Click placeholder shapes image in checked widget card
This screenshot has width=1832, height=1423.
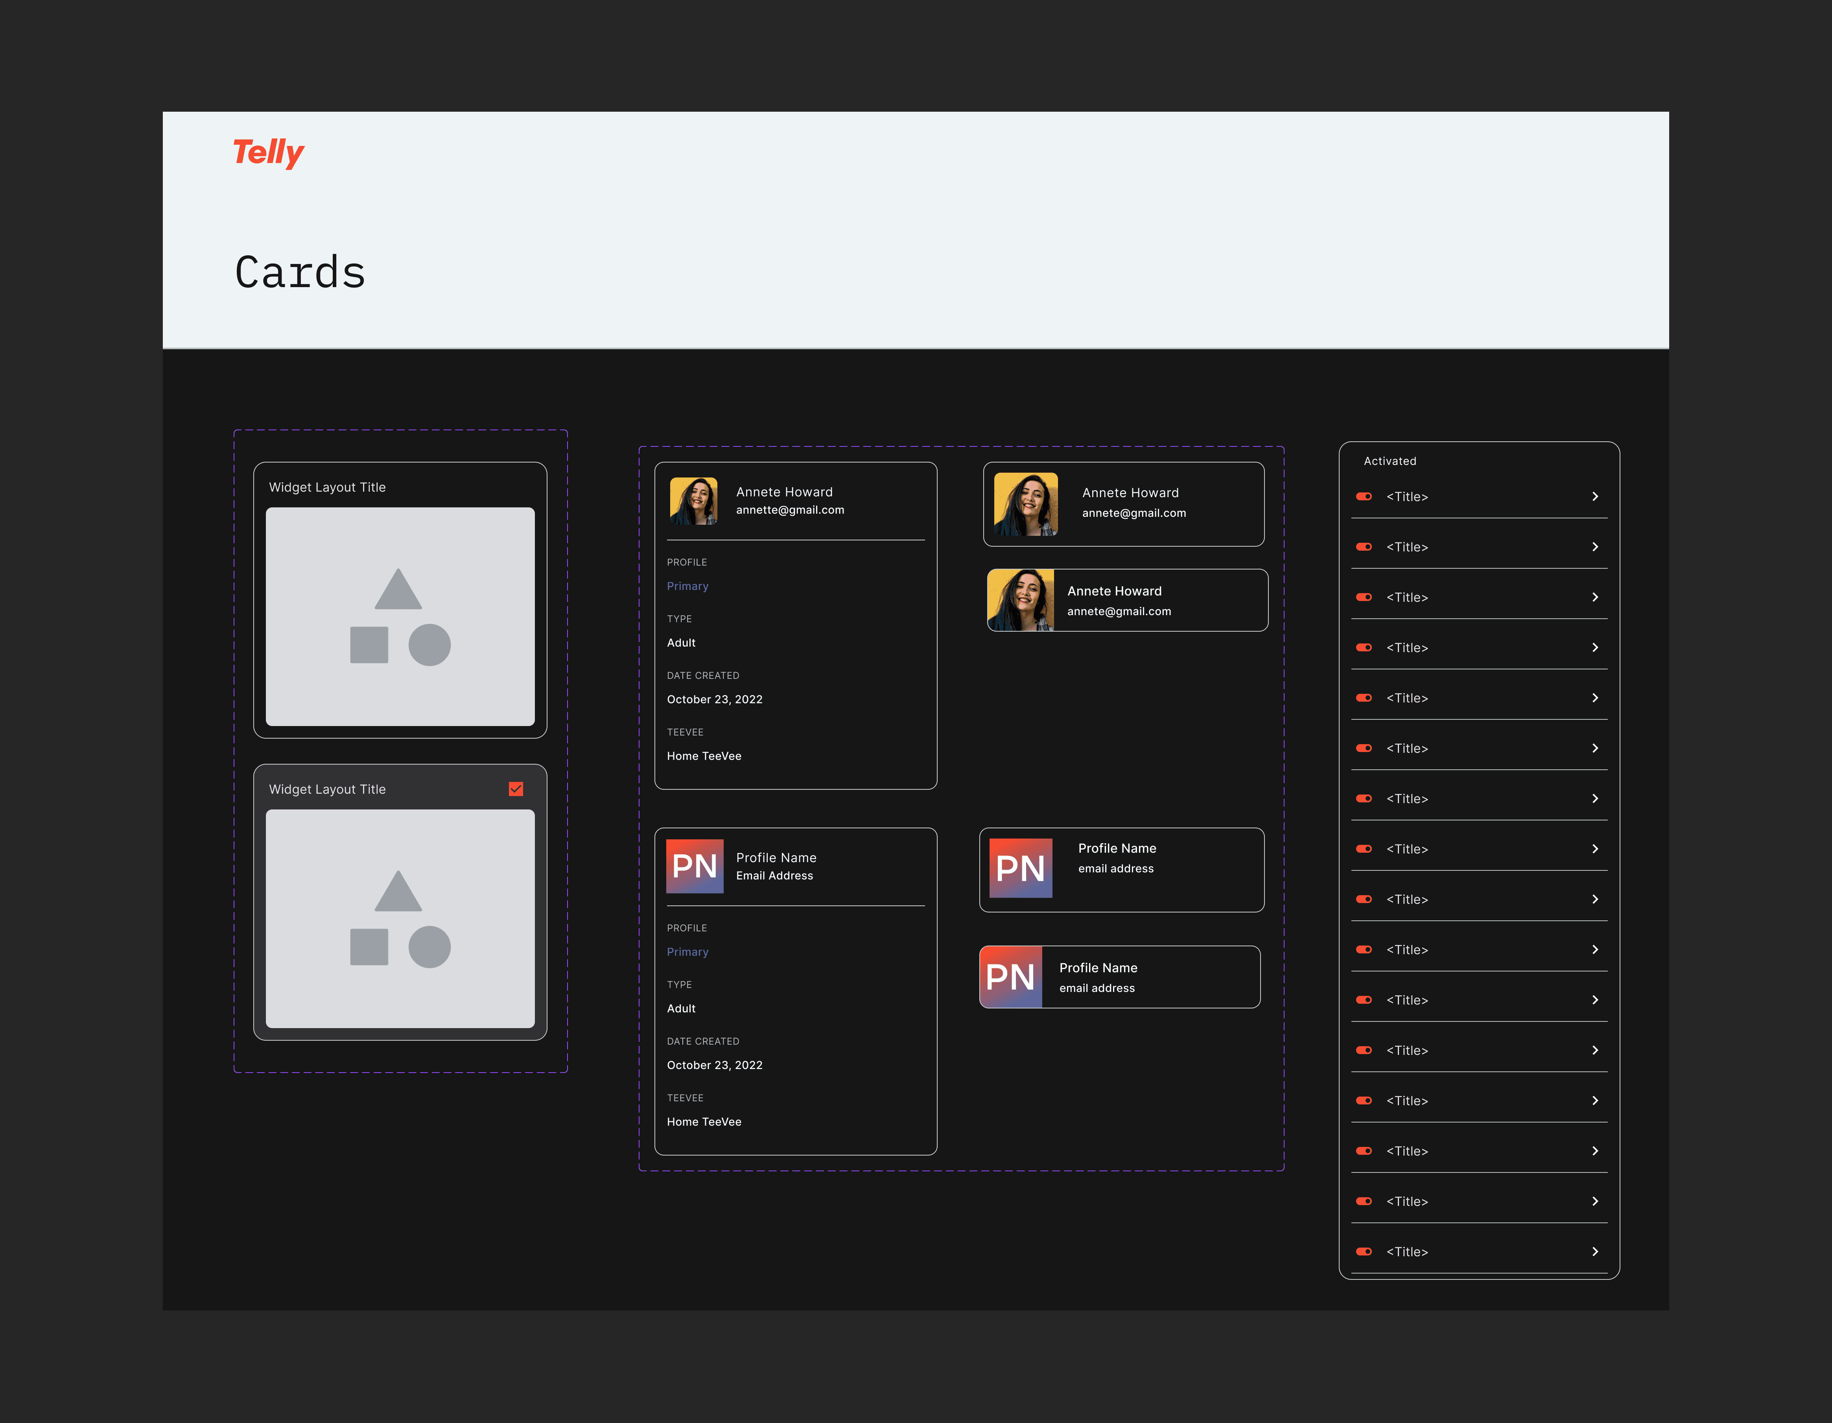400,918
